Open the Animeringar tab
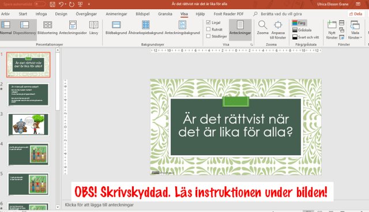This screenshot has height=212, width=369. click(116, 14)
